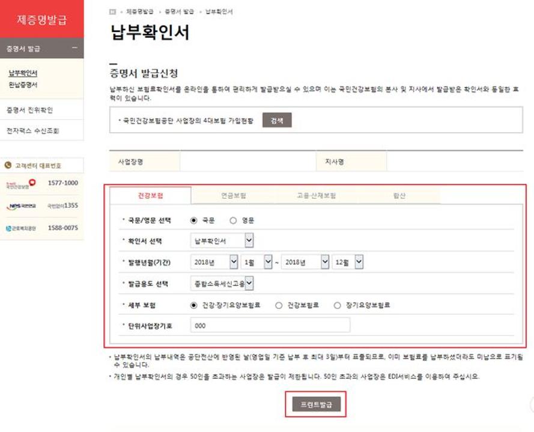Viewport: 534px width, 432px height.
Task: Collapse the 증명서 발급 menu with the minus icon
Action: (x=74, y=48)
